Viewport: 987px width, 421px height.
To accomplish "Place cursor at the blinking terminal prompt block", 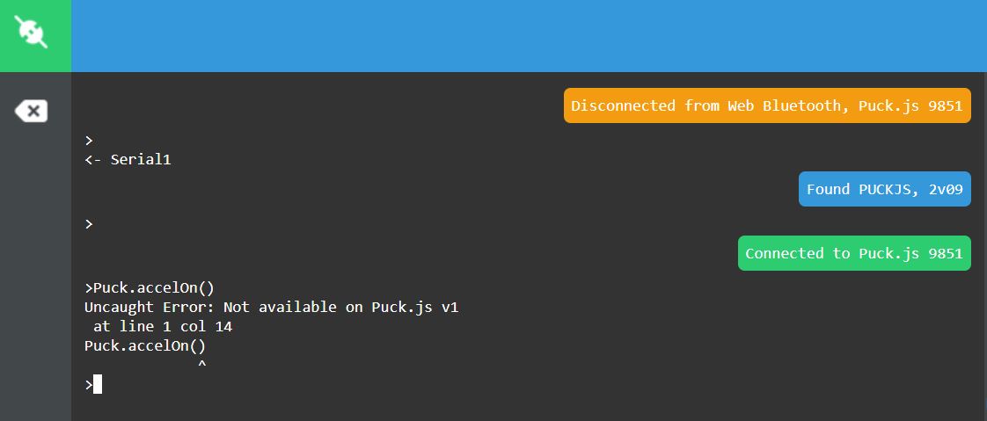I will (98, 384).
